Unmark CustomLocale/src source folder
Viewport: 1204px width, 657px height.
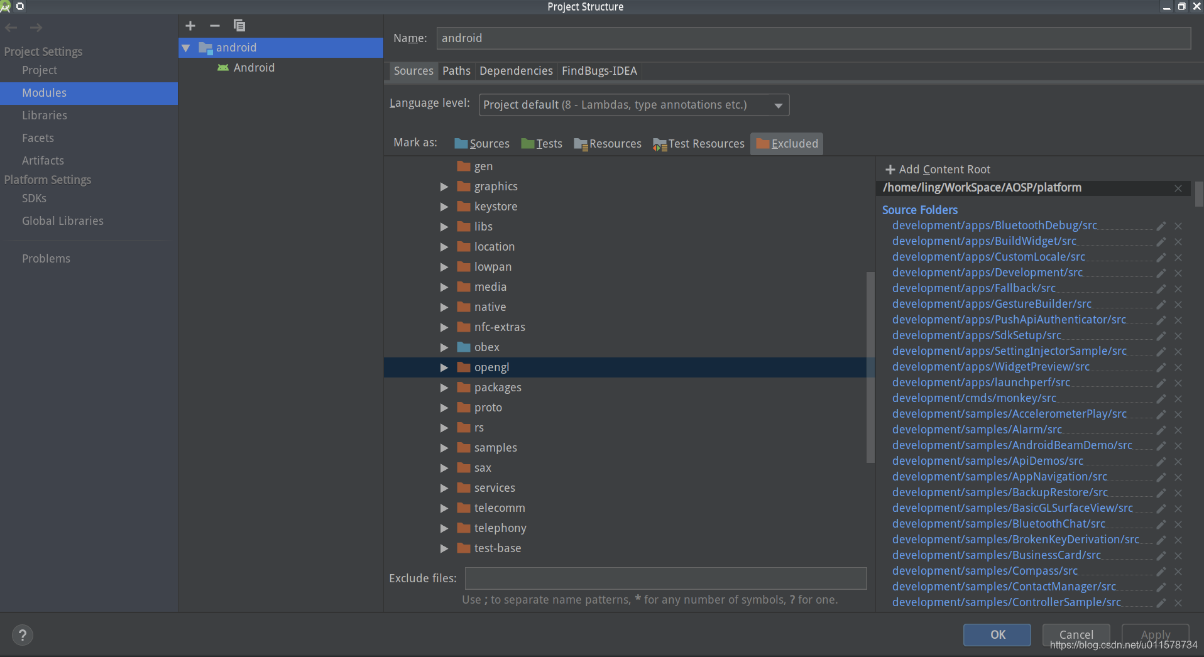pyautogui.click(x=1178, y=258)
